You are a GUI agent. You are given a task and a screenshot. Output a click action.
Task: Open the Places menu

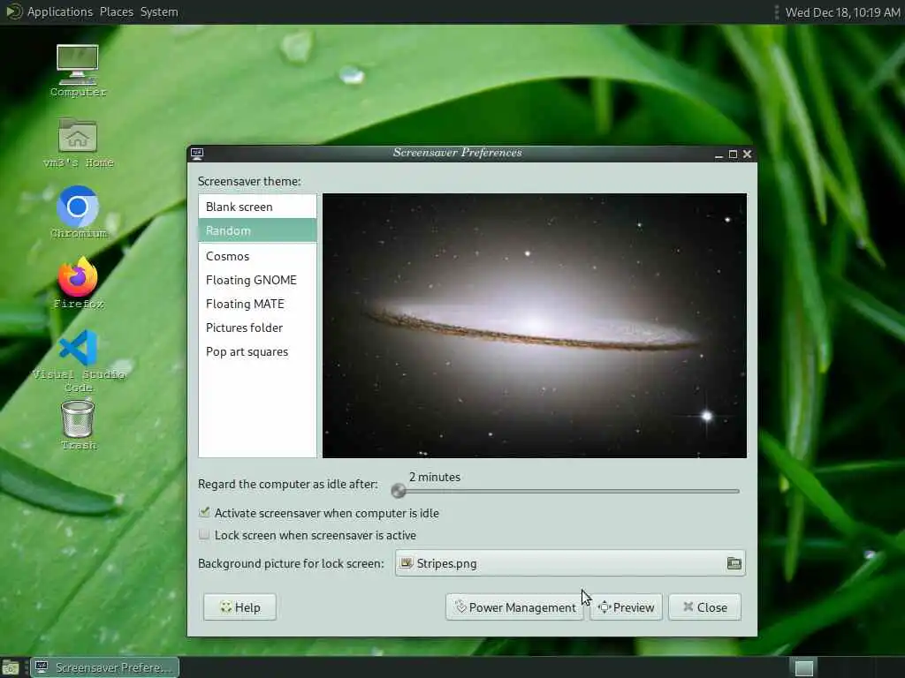pyautogui.click(x=116, y=11)
